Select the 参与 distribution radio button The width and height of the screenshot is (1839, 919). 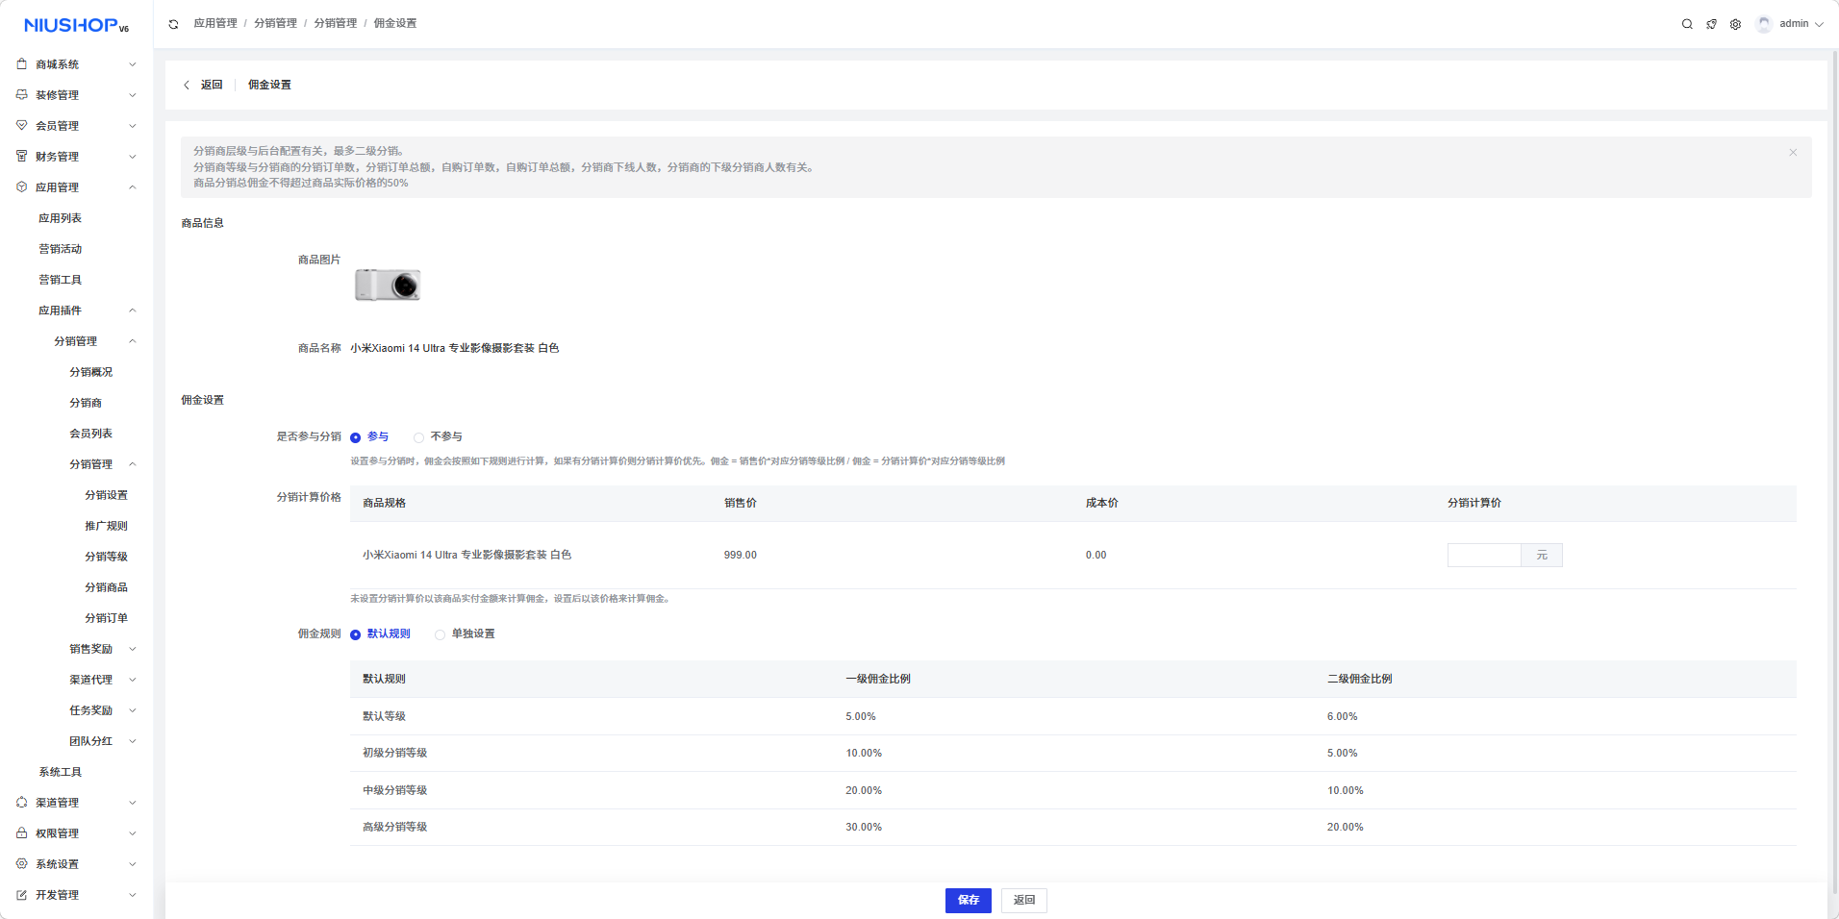point(356,437)
